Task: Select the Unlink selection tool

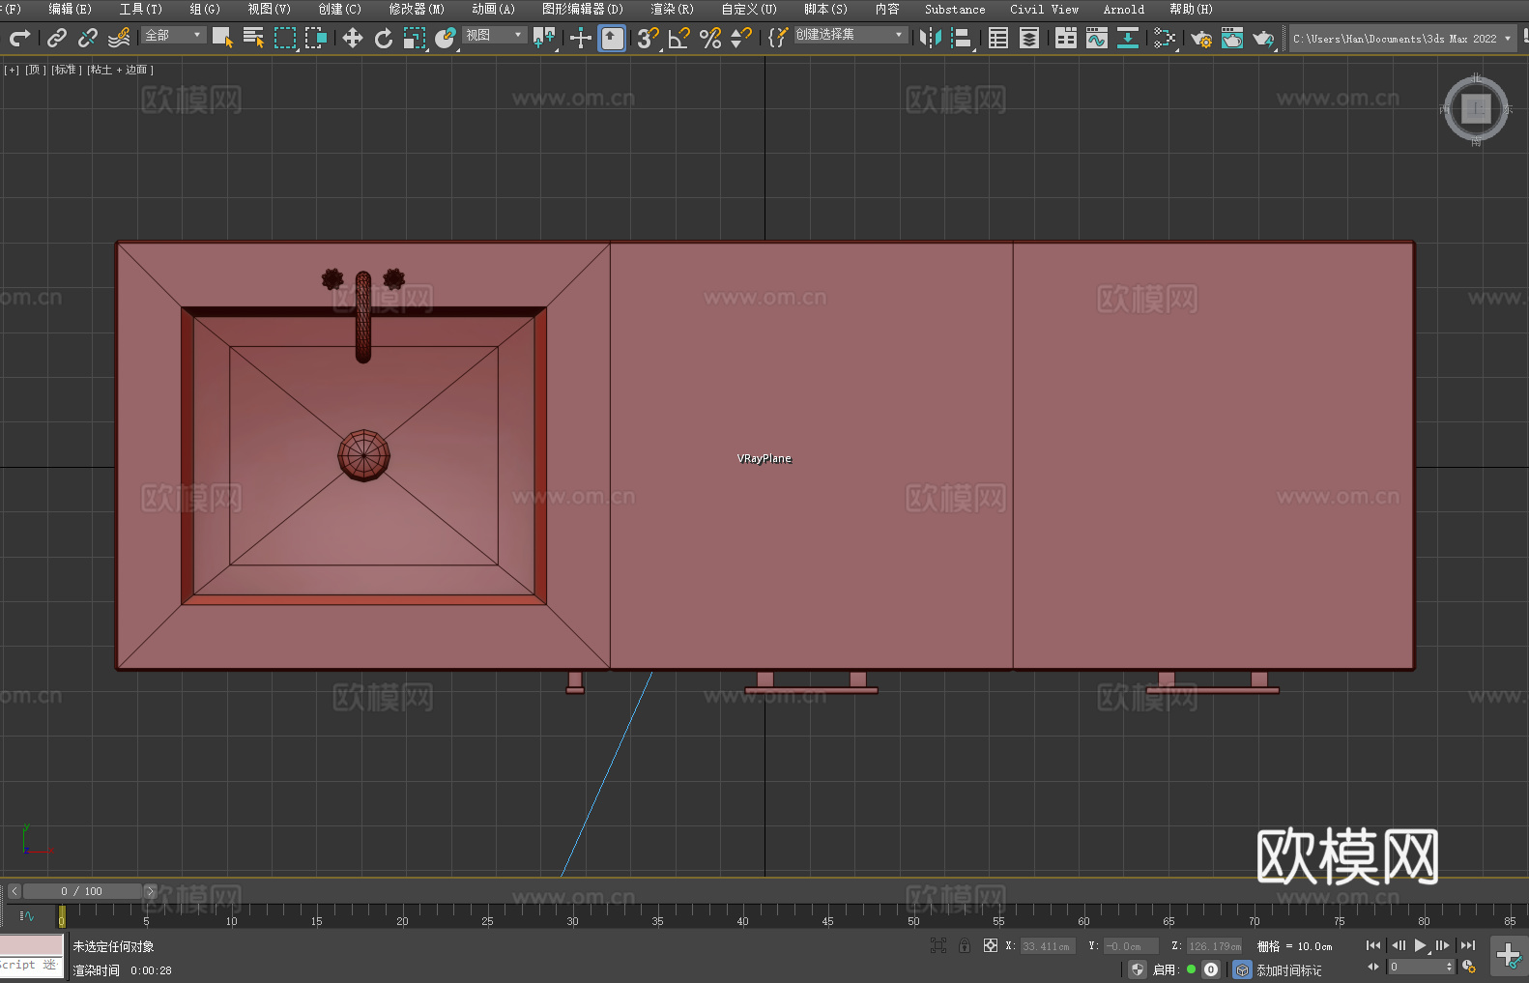Action: tap(88, 38)
